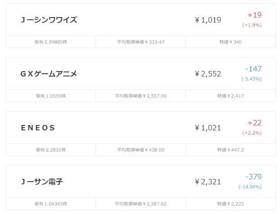Click the ¥1,019 valuation amount

point(208,20)
